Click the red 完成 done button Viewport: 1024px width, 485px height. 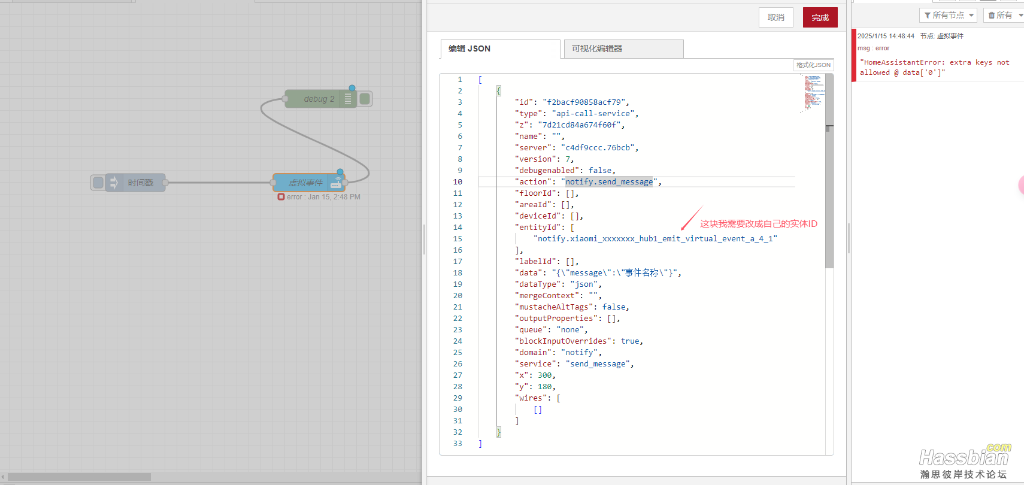click(820, 17)
